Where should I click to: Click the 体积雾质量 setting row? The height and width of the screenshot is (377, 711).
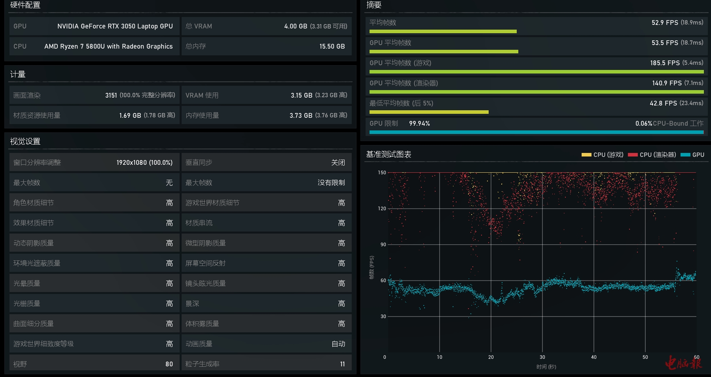pos(266,324)
